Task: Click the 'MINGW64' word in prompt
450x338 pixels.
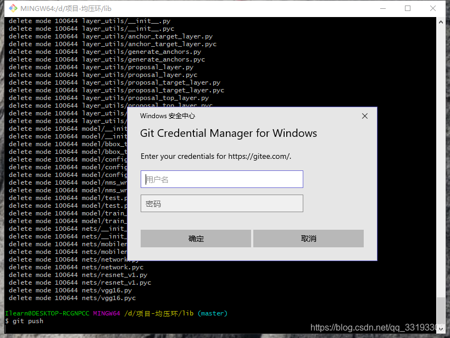Action: pyautogui.click(x=107, y=313)
